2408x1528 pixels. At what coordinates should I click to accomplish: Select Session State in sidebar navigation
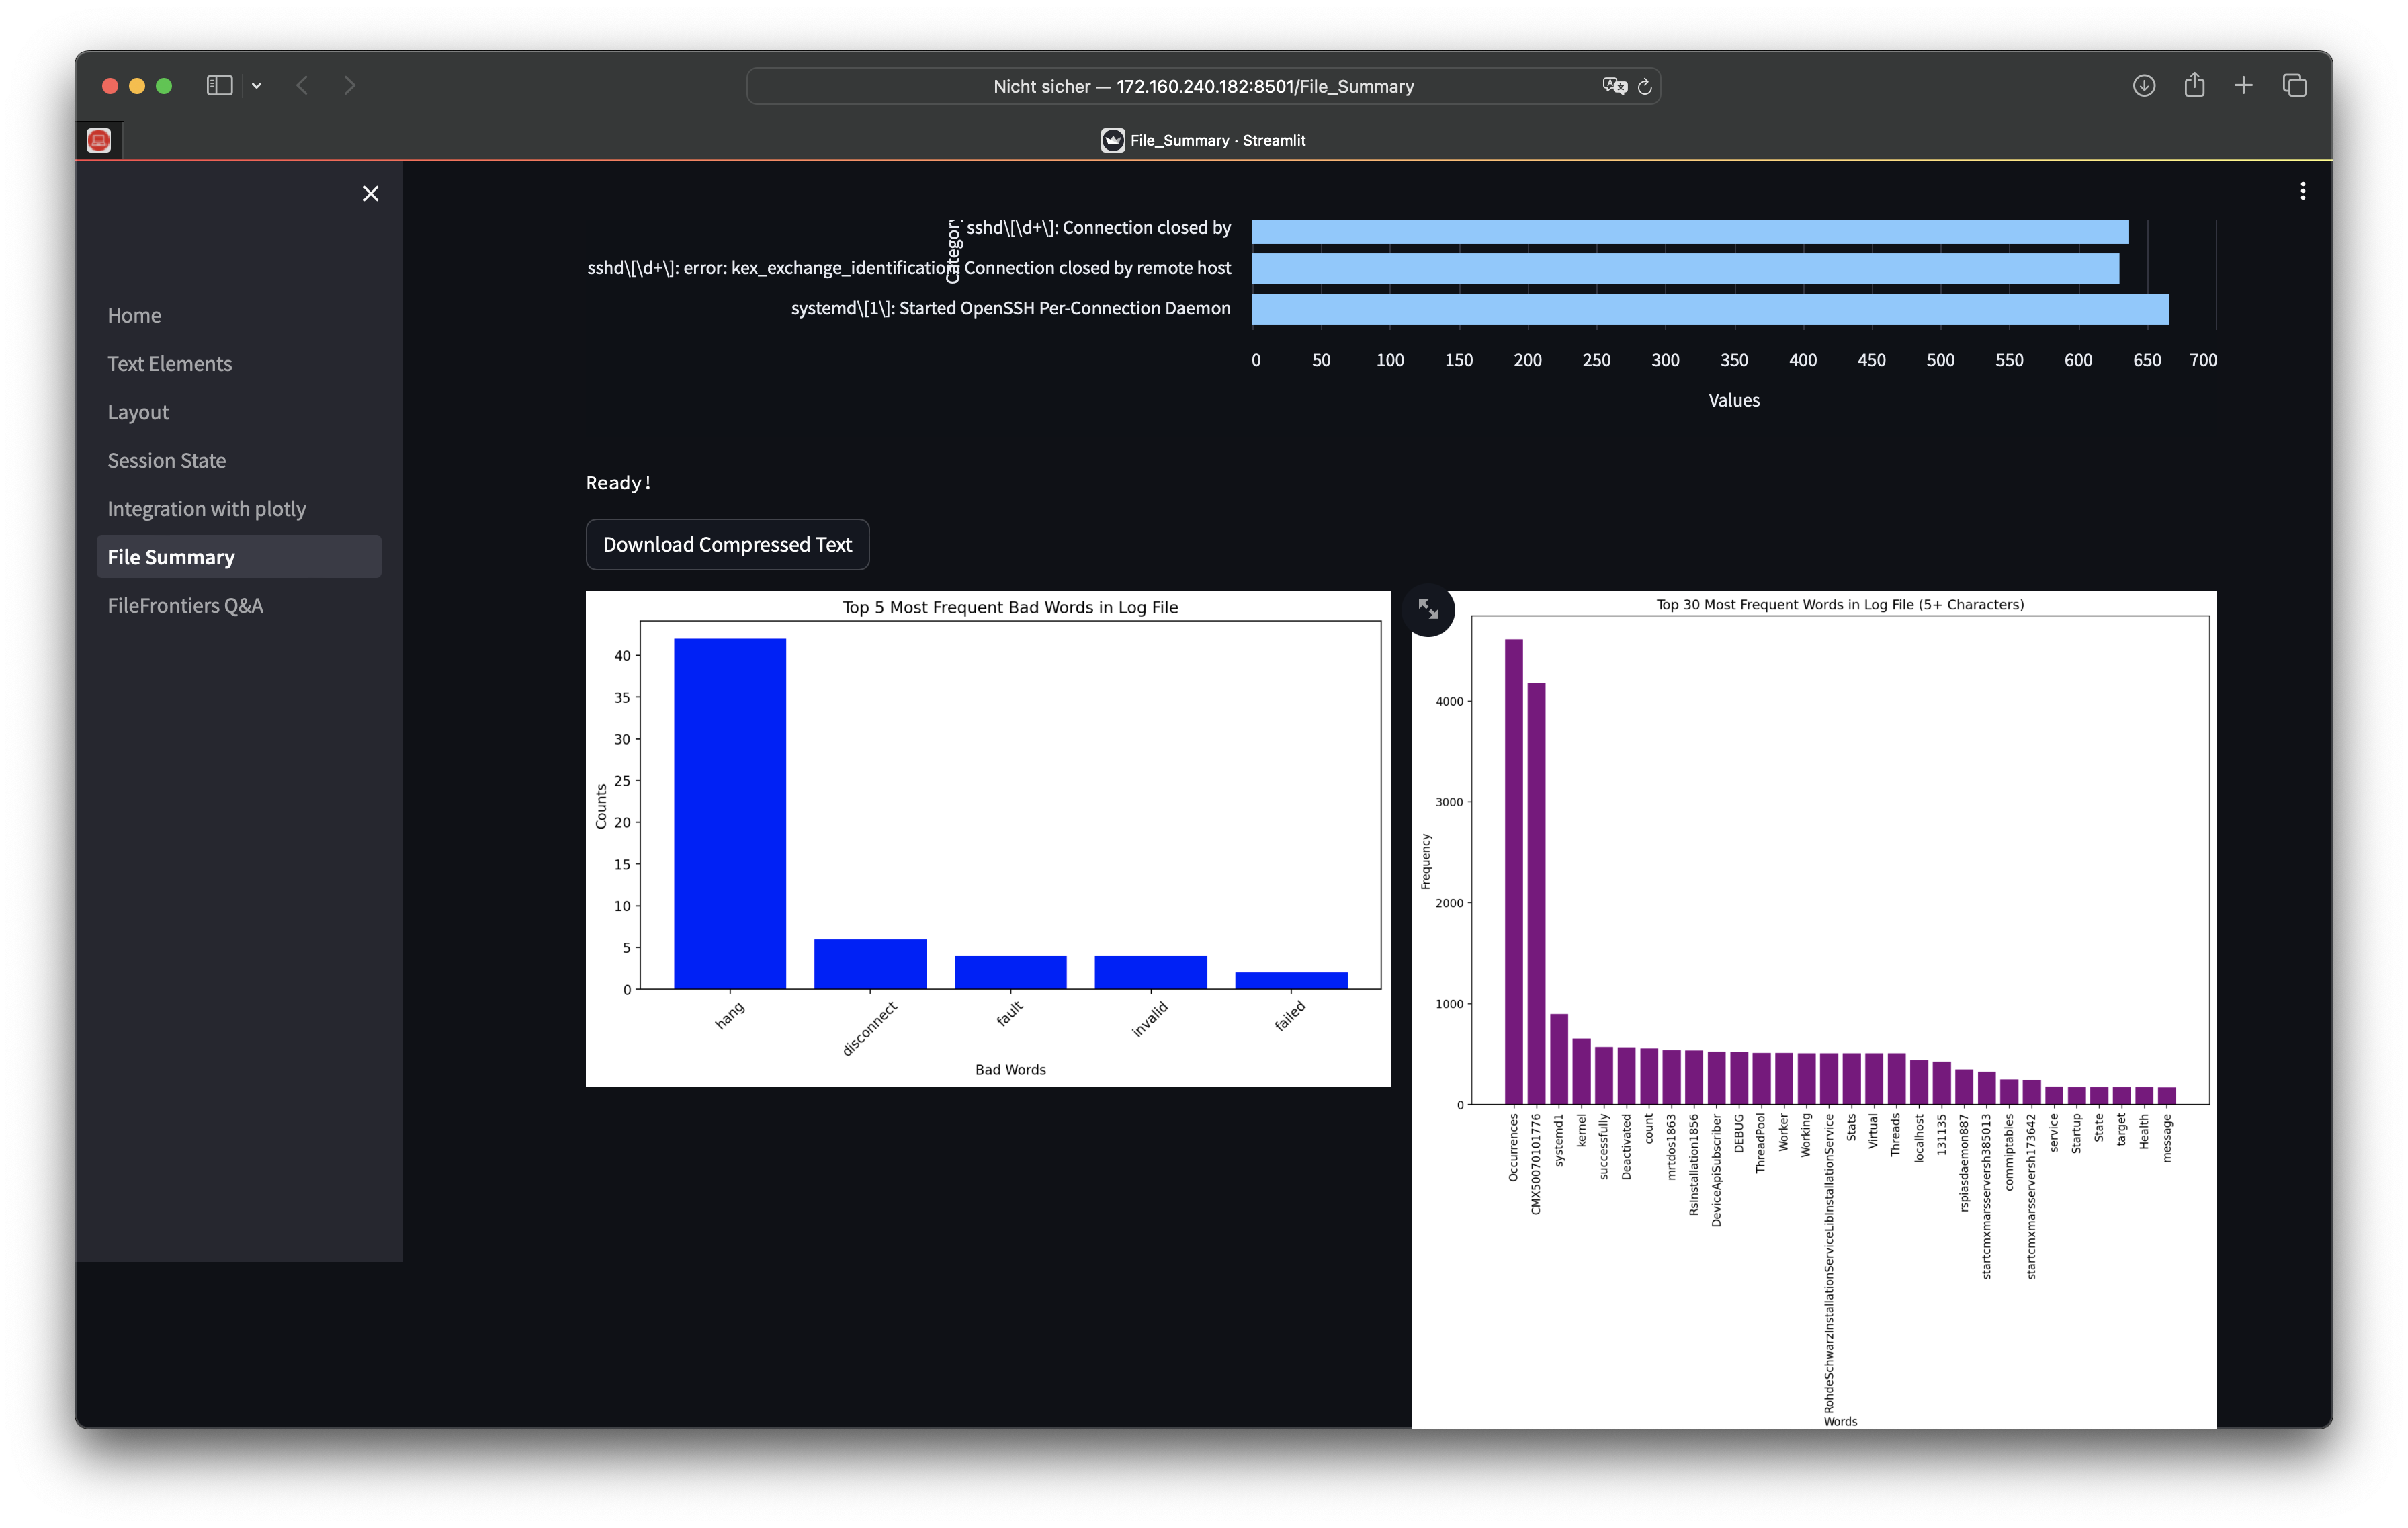(x=167, y=460)
